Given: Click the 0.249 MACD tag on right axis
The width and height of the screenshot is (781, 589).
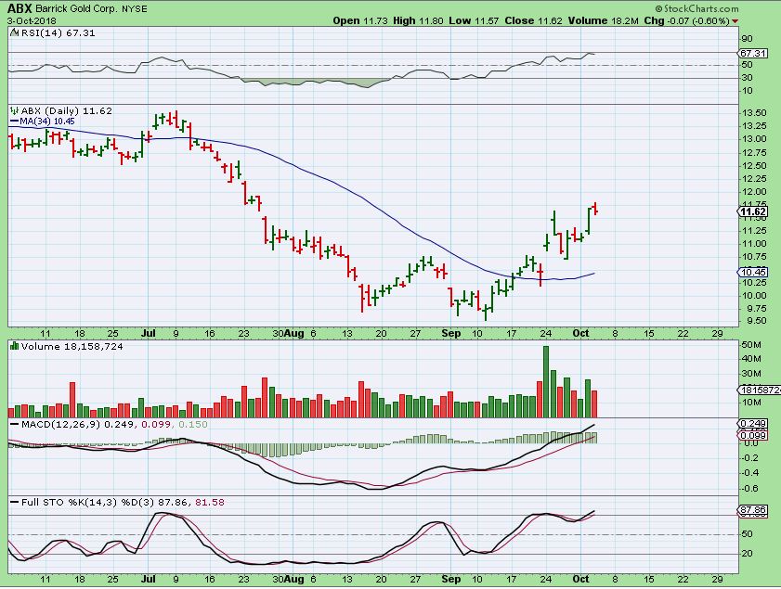Looking at the screenshot, I should point(752,424).
